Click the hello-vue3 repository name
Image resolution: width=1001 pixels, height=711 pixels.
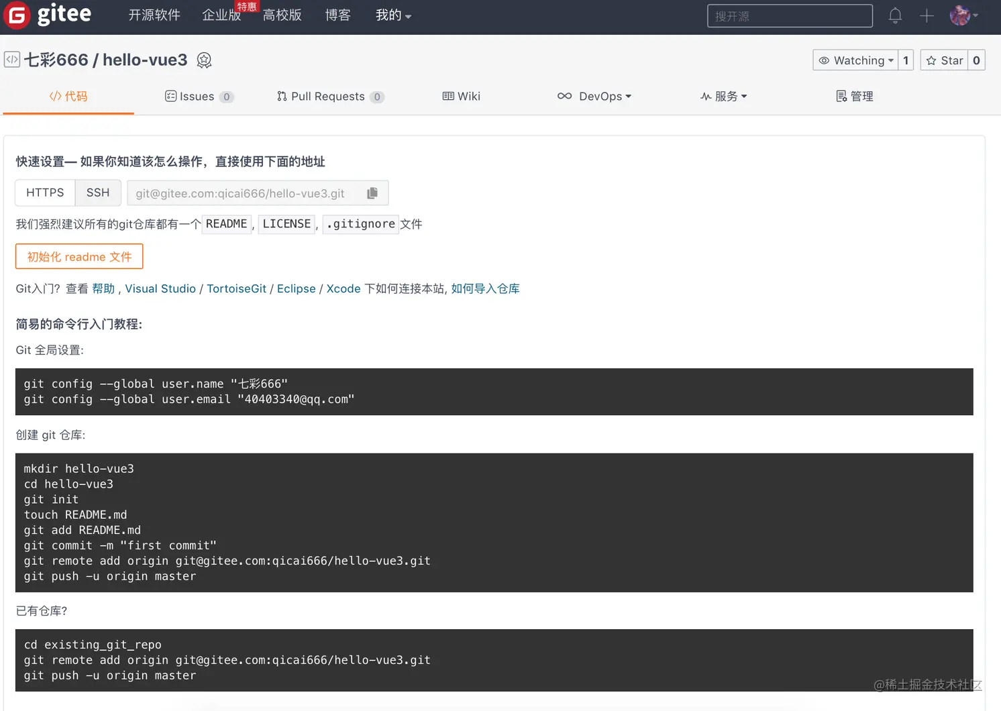coord(145,60)
